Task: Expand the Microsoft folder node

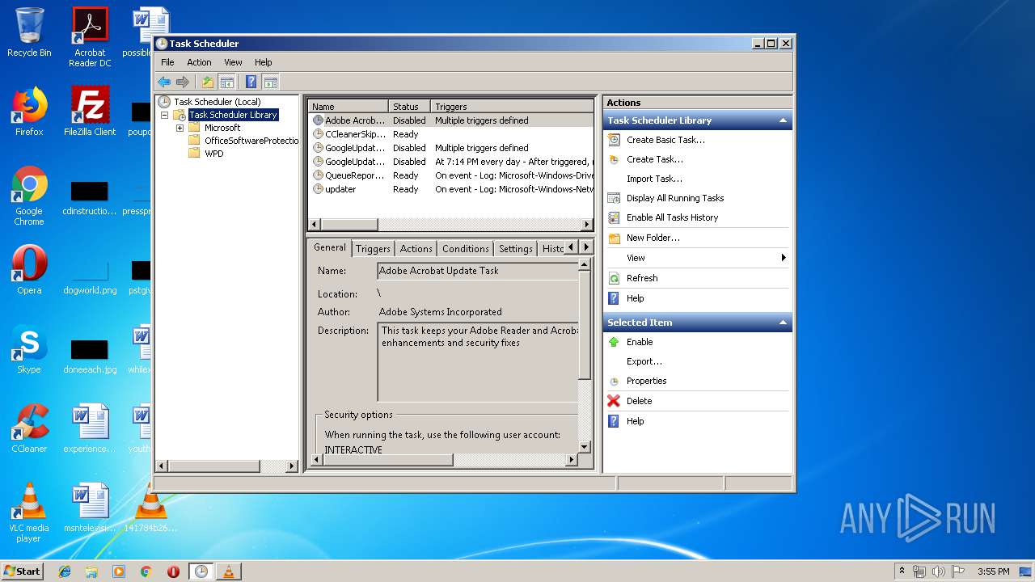Action: [180, 128]
